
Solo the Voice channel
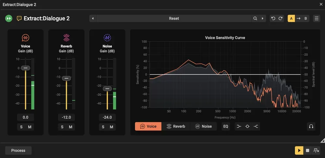click(x=21, y=127)
